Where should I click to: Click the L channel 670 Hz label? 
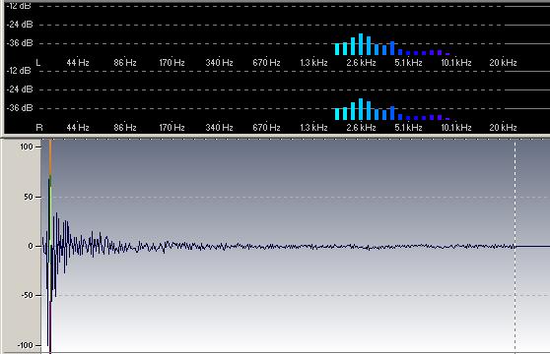pyautogui.click(x=266, y=63)
